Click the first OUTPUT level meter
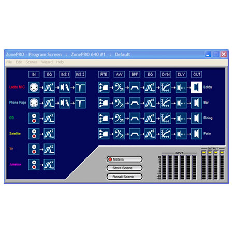 point(204,165)
